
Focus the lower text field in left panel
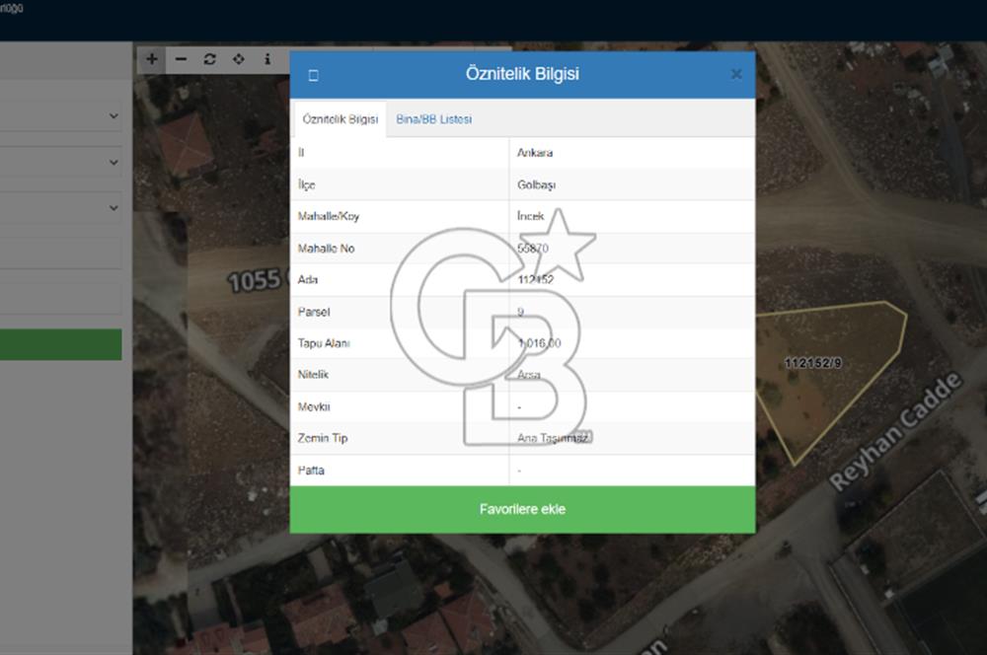[61, 298]
